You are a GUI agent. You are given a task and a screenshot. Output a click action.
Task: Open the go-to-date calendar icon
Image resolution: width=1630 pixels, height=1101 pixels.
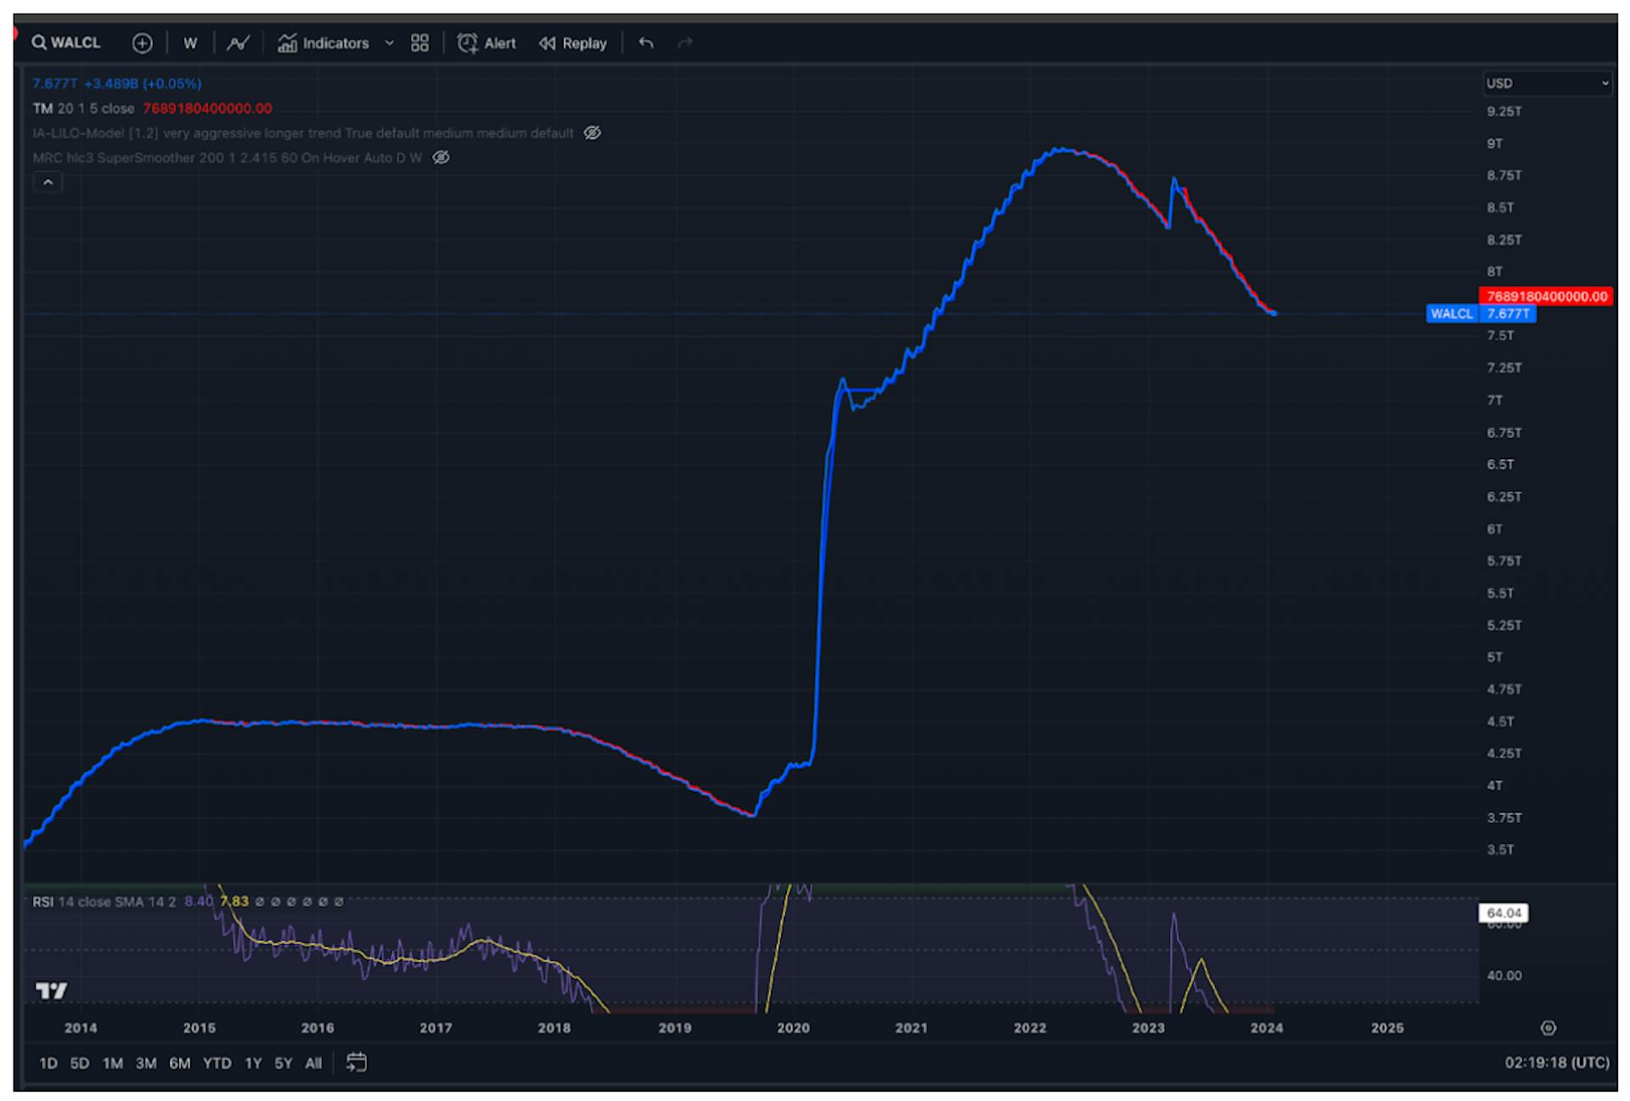coord(357,1063)
